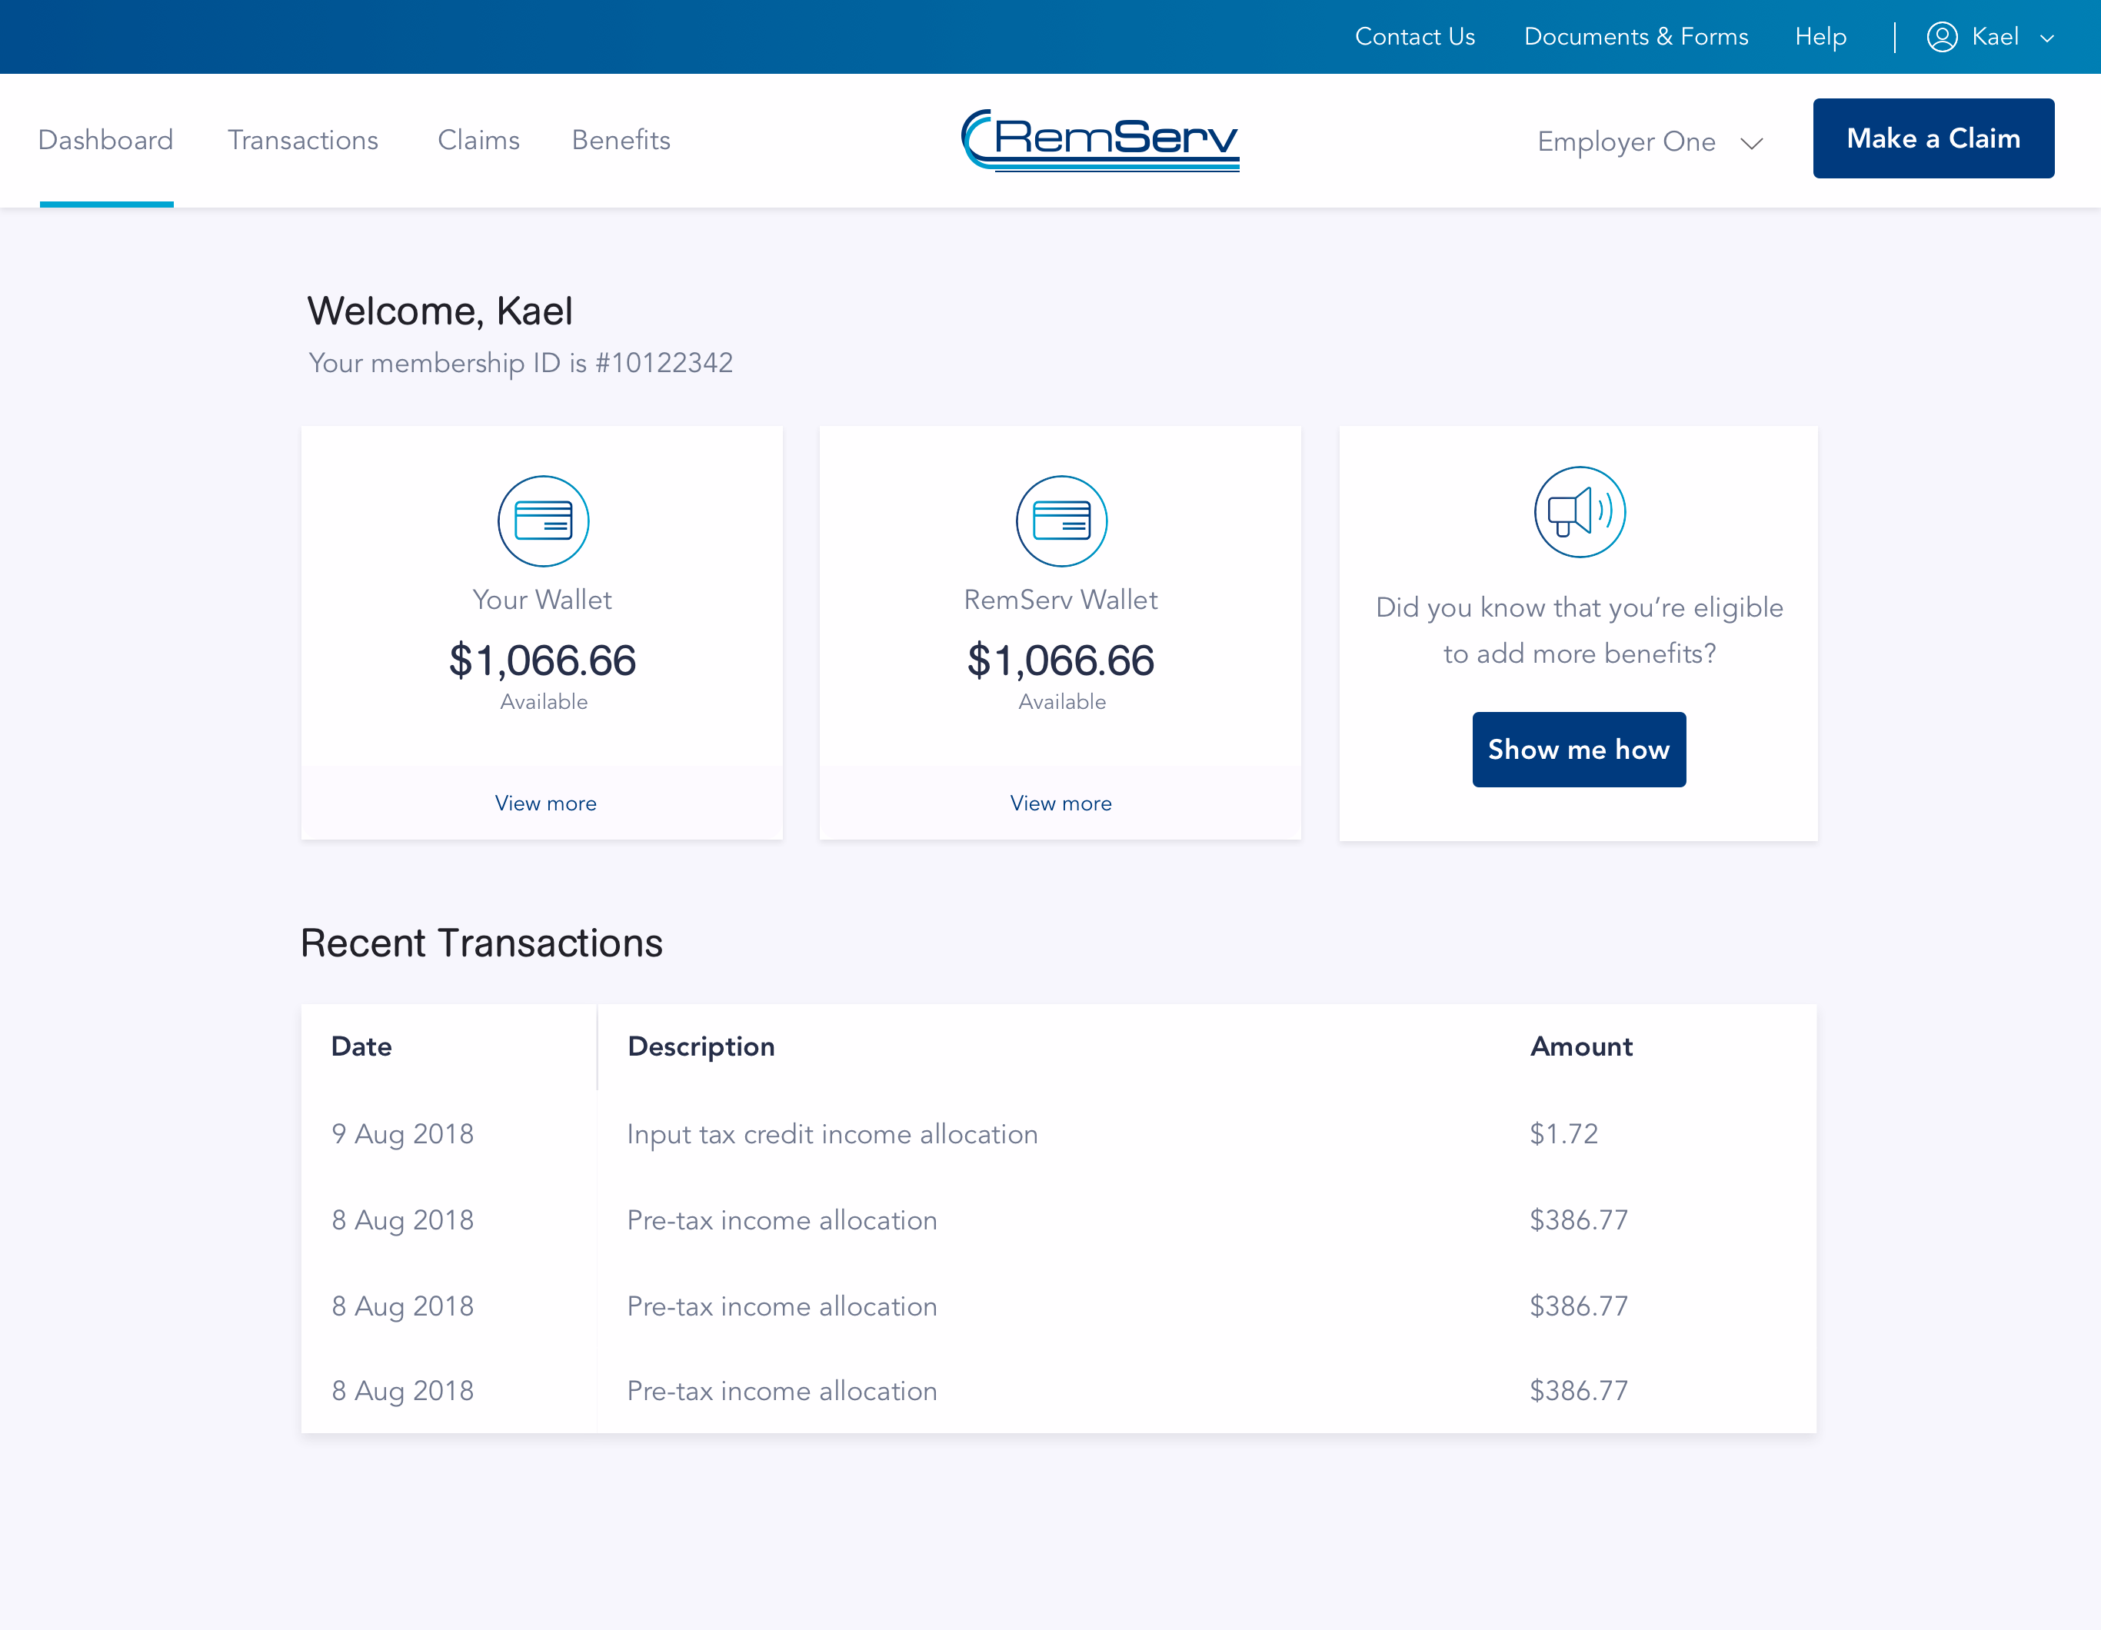
Task: Click the Employer One chevron arrow
Action: 1752,143
